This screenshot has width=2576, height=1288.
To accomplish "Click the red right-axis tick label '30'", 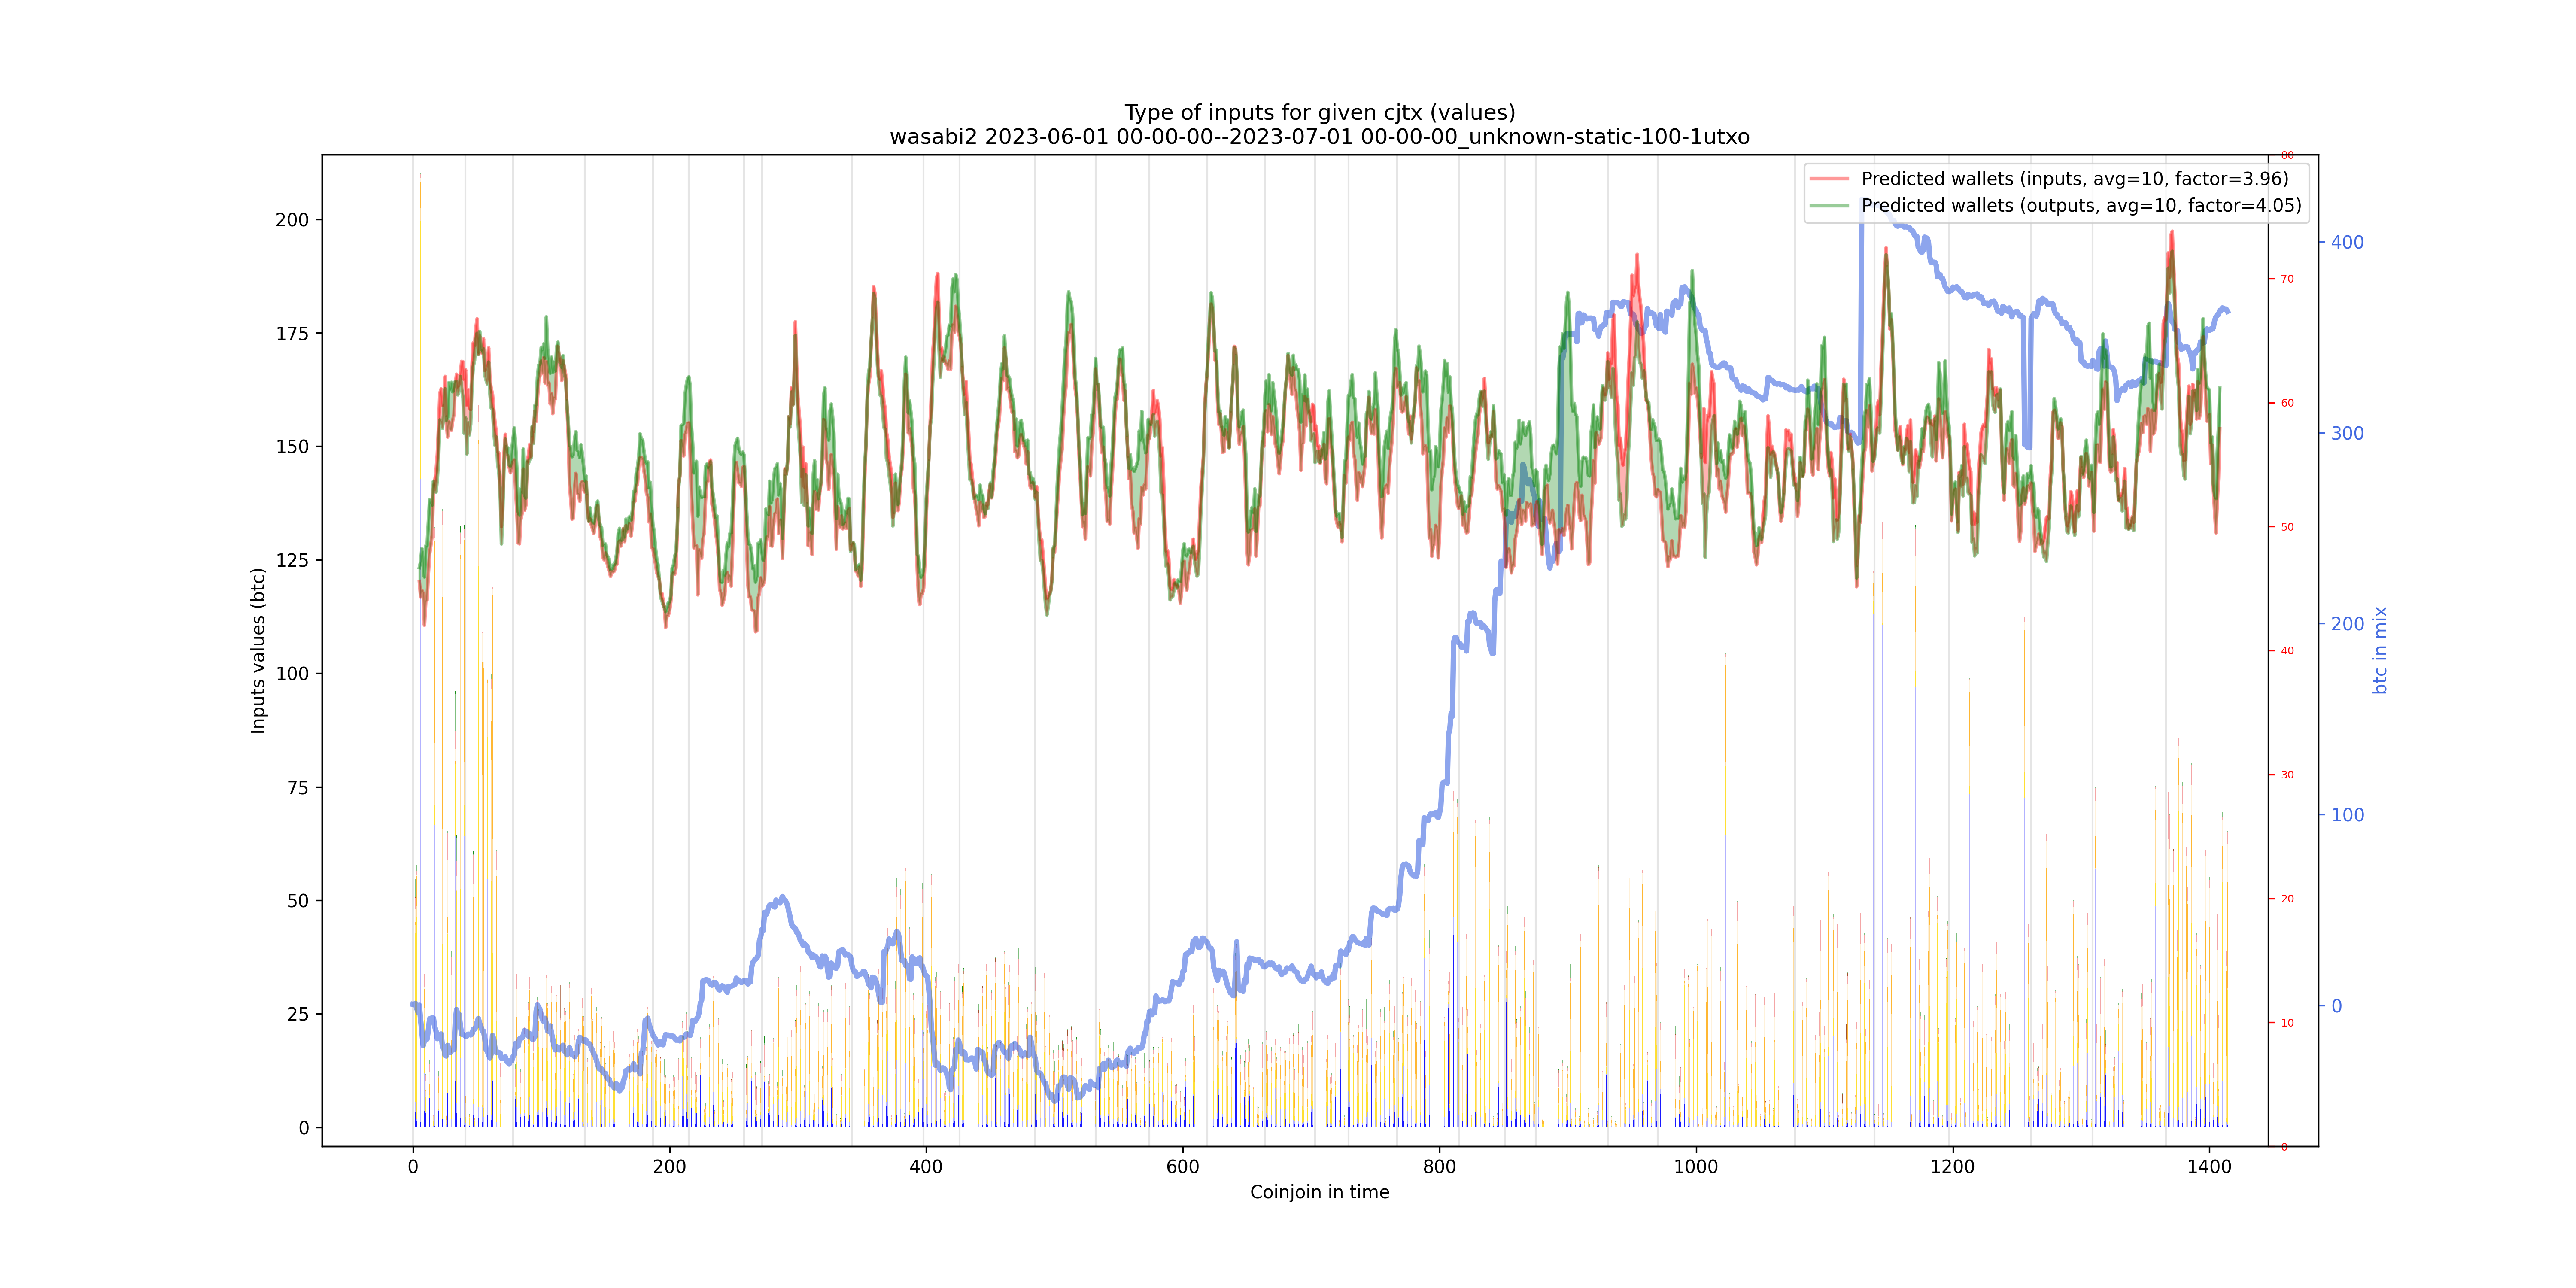I will [x=2287, y=775].
